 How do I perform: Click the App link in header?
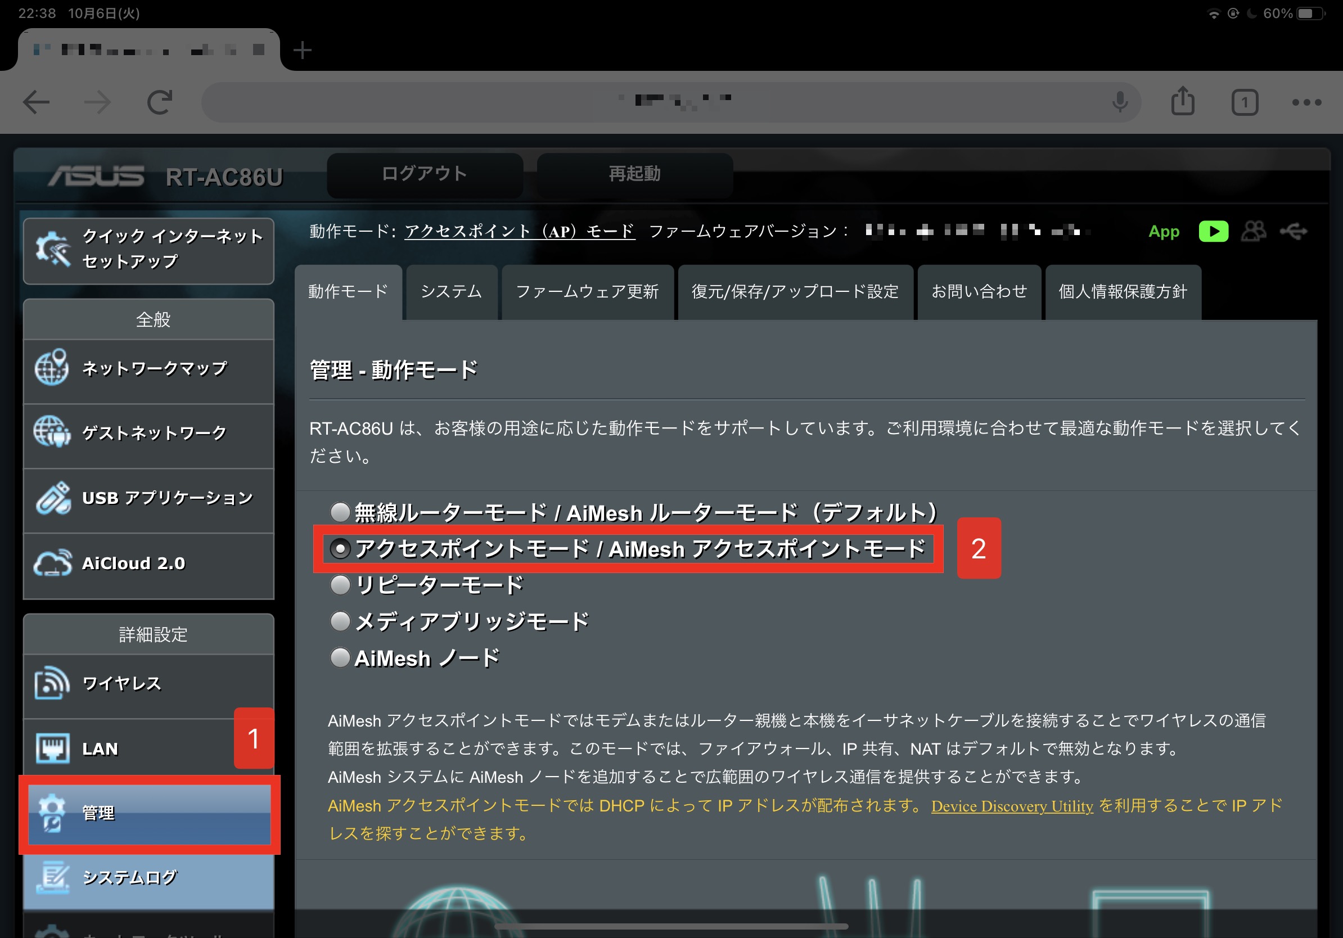[x=1164, y=232]
